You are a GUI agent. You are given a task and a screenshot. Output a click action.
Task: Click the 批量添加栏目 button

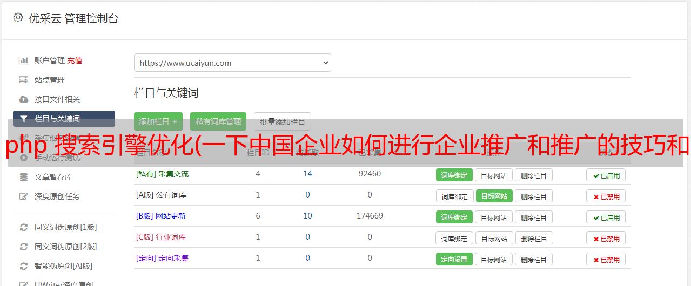[283, 121]
